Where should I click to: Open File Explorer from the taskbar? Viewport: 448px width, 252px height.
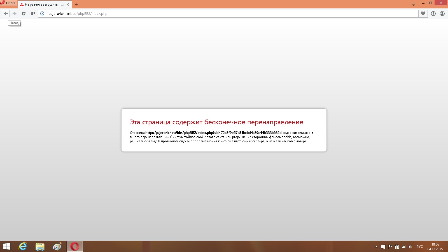pos(40,246)
